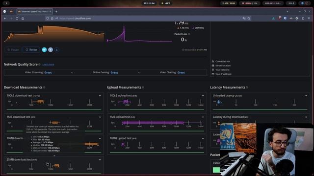
Task: Switch to the Internet Speed Test tab
Action: (x=34, y=12)
